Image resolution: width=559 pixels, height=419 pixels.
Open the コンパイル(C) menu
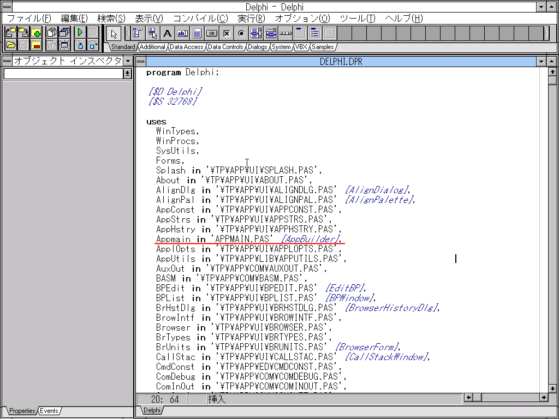[x=201, y=19]
